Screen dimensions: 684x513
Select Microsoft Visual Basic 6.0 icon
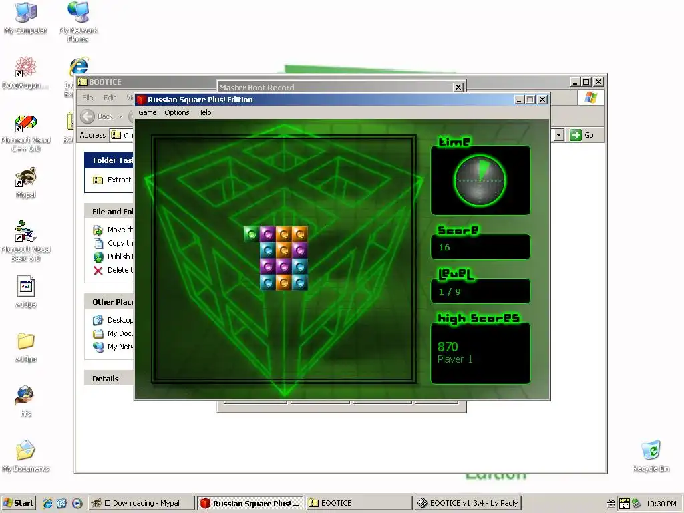26,241
